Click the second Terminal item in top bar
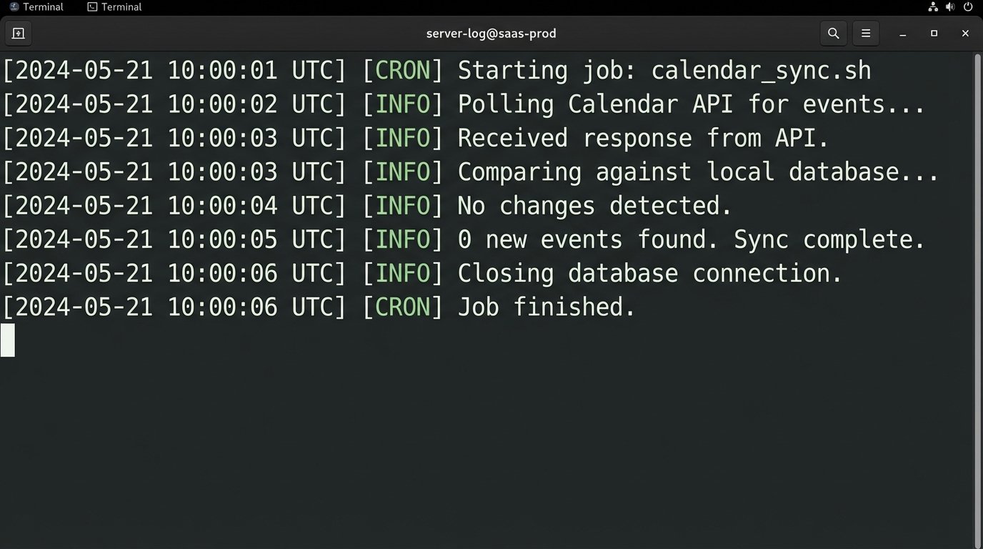Image resolution: width=983 pixels, height=549 pixels. pyautogui.click(x=114, y=7)
